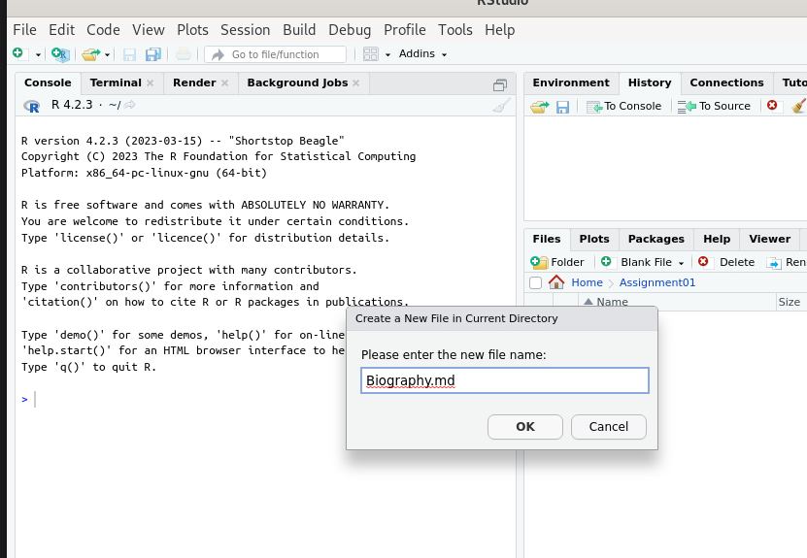Screen dimensions: 807x558
Task: Switch to the Environment tab
Action: pyautogui.click(x=571, y=82)
